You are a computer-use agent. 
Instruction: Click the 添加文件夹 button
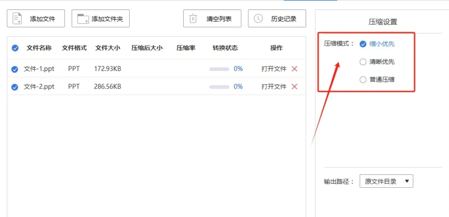[100, 19]
